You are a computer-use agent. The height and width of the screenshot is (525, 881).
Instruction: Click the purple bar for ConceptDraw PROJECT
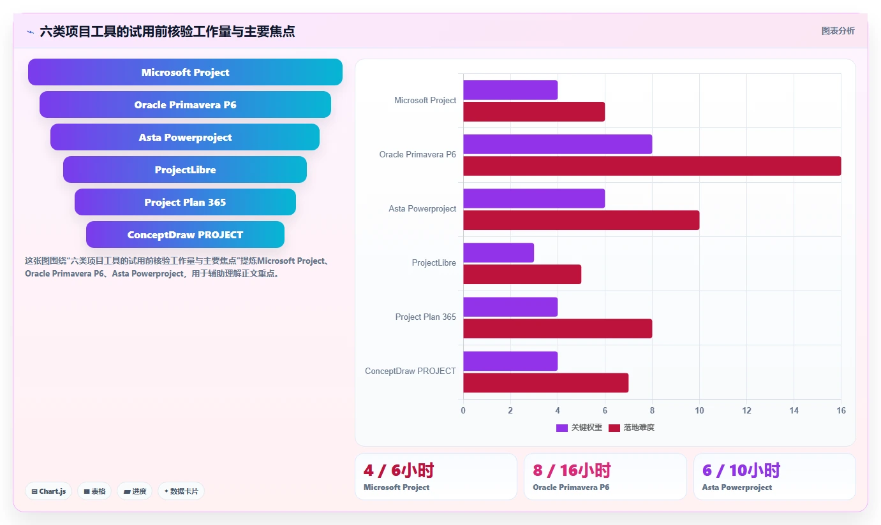click(x=510, y=361)
